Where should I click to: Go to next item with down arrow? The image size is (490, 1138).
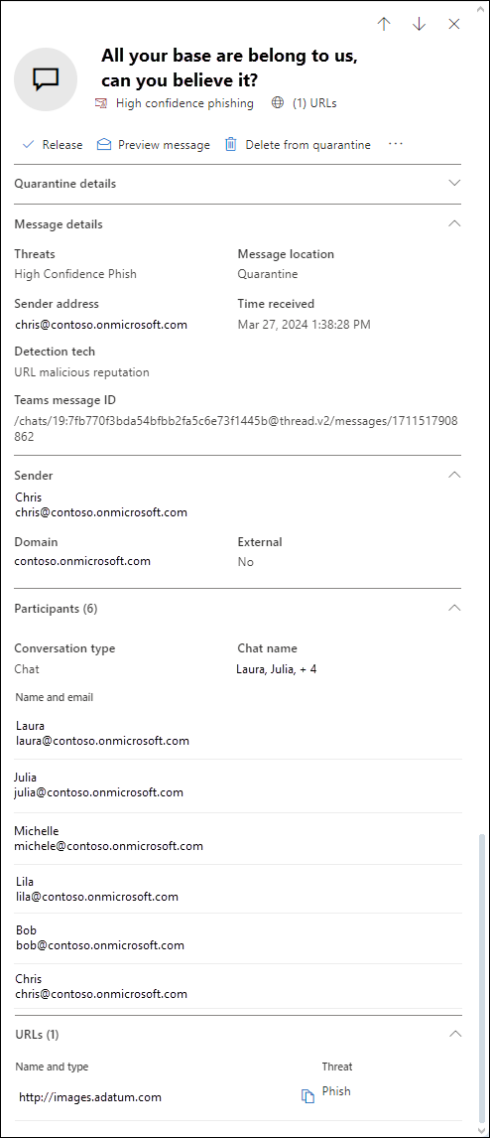(419, 24)
